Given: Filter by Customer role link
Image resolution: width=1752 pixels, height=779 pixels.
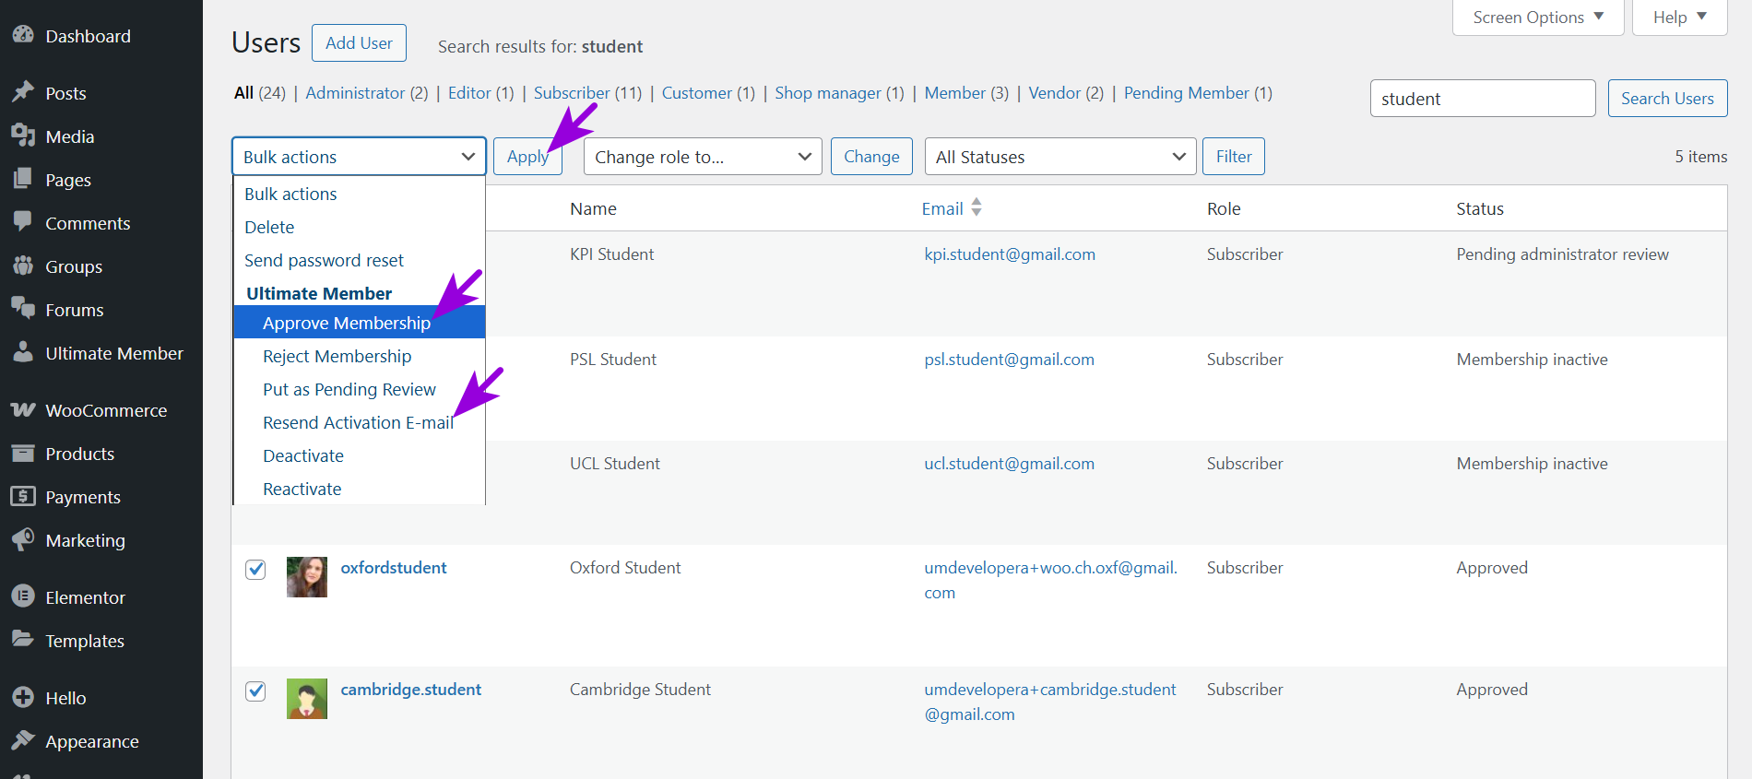Looking at the screenshot, I should (x=697, y=93).
